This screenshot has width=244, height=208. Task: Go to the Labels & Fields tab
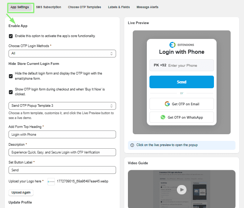tap(119, 7)
